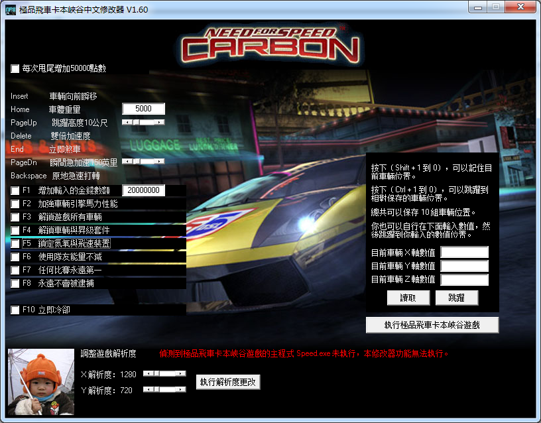Click the X 解析度 value "1280"
The height and width of the screenshot is (423, 541).
tap(129, 375)
